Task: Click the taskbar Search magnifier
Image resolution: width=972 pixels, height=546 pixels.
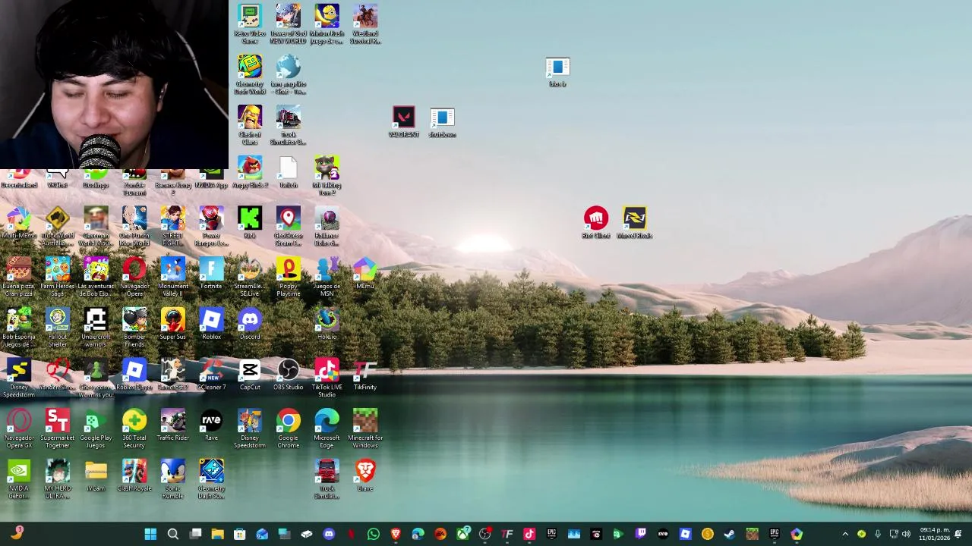Action: (x=173, y=534)
